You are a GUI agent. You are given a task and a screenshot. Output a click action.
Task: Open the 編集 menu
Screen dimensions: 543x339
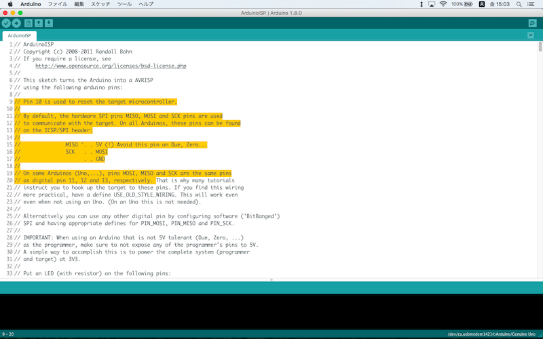click(x=79, y=4)
